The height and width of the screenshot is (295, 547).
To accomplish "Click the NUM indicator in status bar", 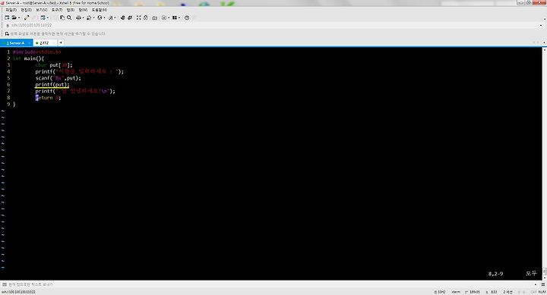I will coord(542,292).
